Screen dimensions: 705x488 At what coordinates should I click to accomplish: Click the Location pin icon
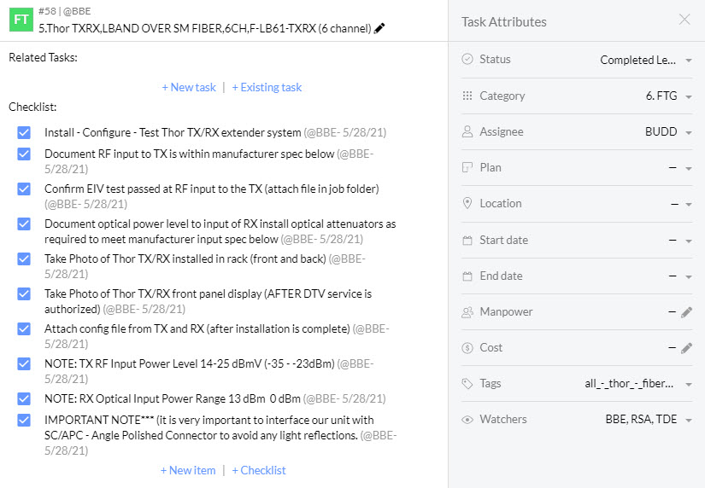(467, 204)
